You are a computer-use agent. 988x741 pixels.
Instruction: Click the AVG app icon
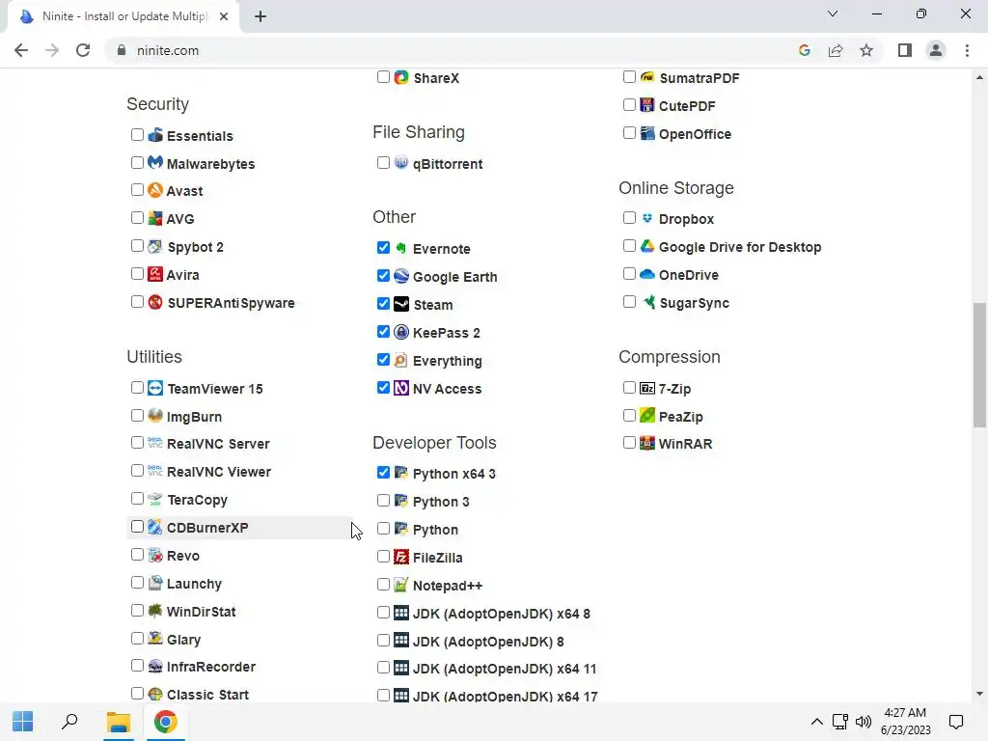coord(155,218)
